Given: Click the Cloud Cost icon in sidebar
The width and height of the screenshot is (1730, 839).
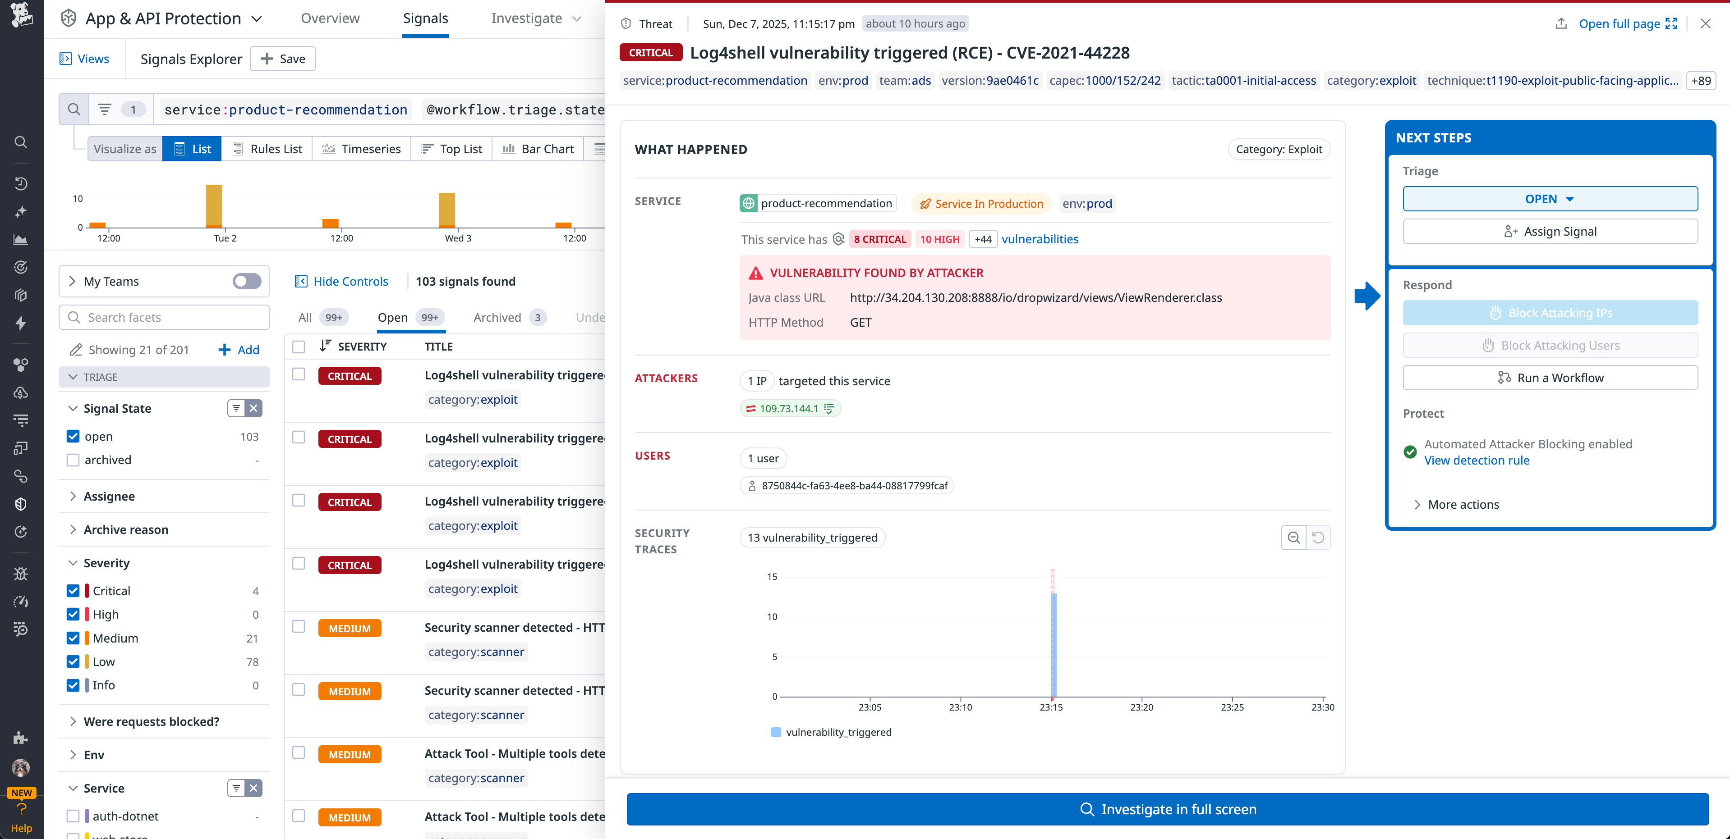Looking at the screenshot, I should pos(21,393).
